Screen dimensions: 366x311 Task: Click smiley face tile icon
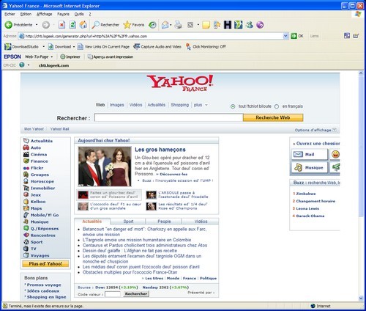pyautogui.click(x=335, y=154)
